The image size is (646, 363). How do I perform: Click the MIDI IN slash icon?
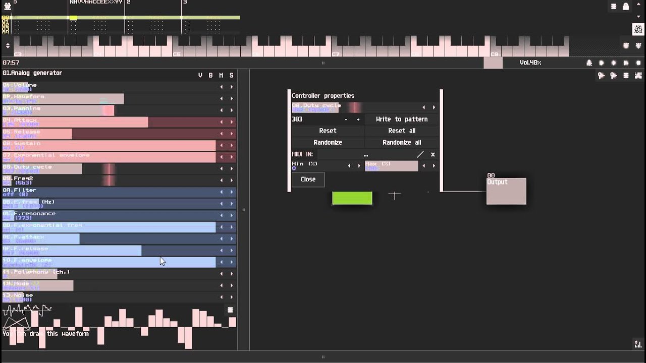tap(420, 154)
